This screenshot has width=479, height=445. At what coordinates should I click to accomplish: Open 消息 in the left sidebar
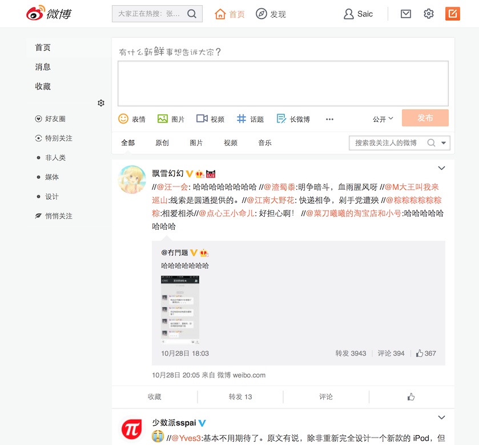click(x=43, y=67)
